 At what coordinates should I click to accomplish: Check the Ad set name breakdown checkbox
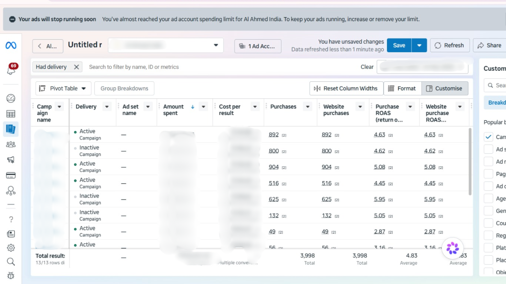488,149
